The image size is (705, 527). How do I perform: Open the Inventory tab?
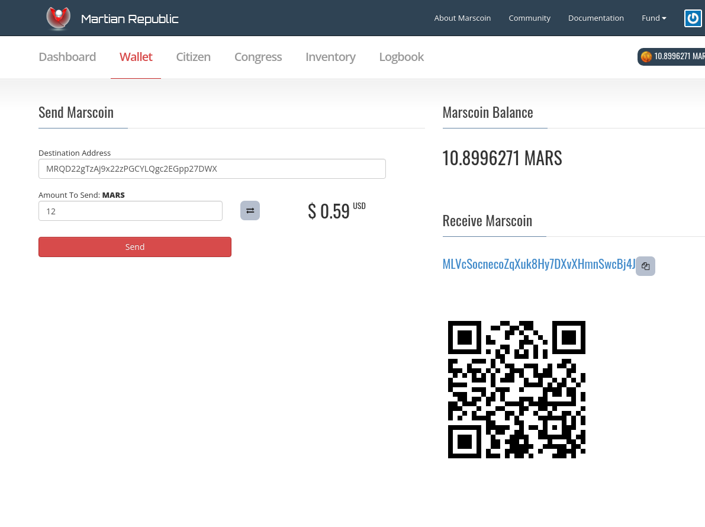330,57
